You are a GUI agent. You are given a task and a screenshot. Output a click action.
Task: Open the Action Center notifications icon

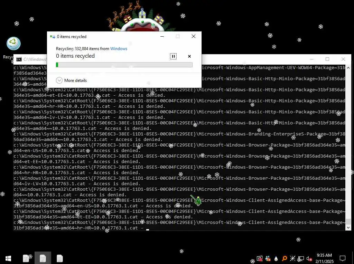[x=343, y=258]
